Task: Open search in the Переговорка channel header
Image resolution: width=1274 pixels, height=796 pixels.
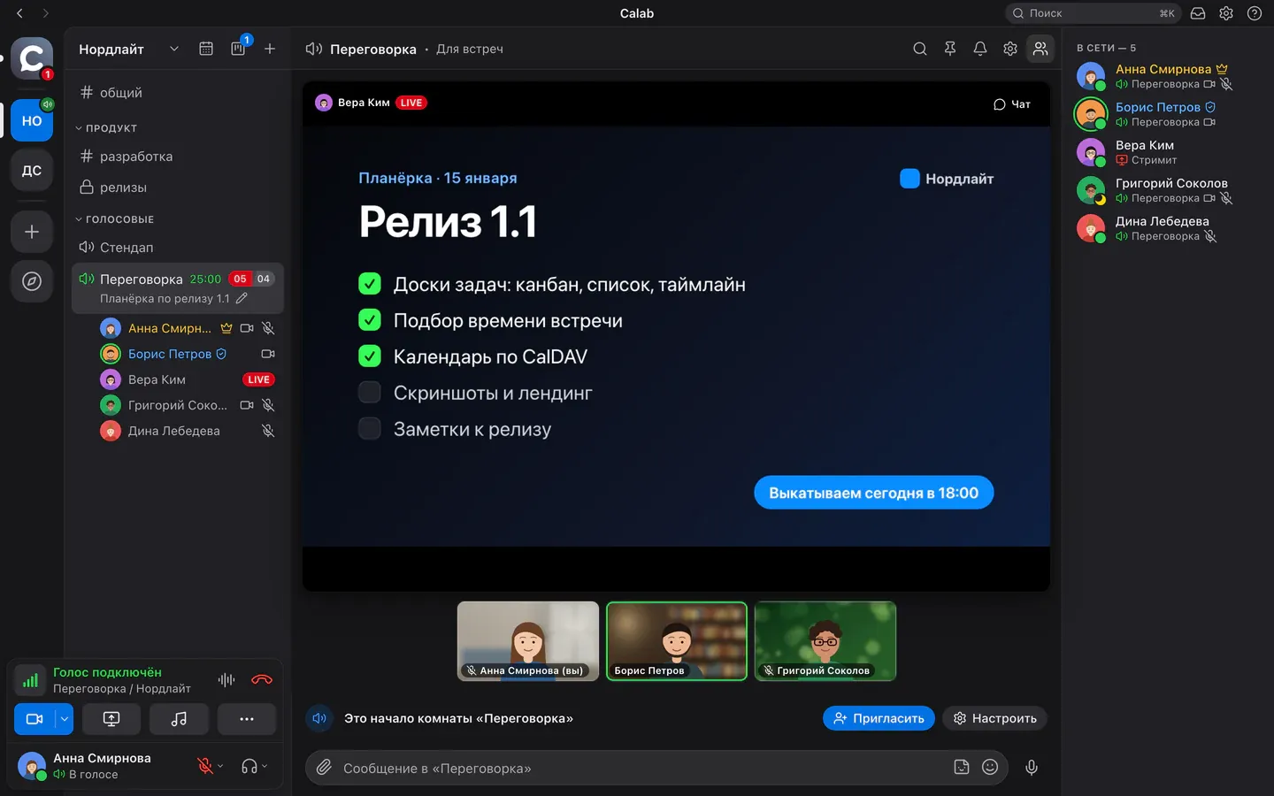Action: pos(920,49)
